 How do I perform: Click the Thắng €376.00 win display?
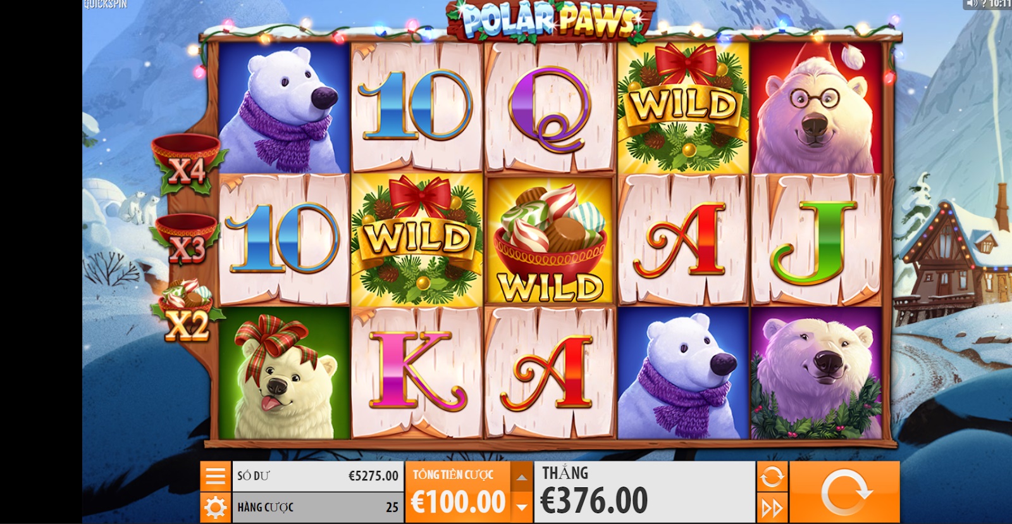pos(645,492)
